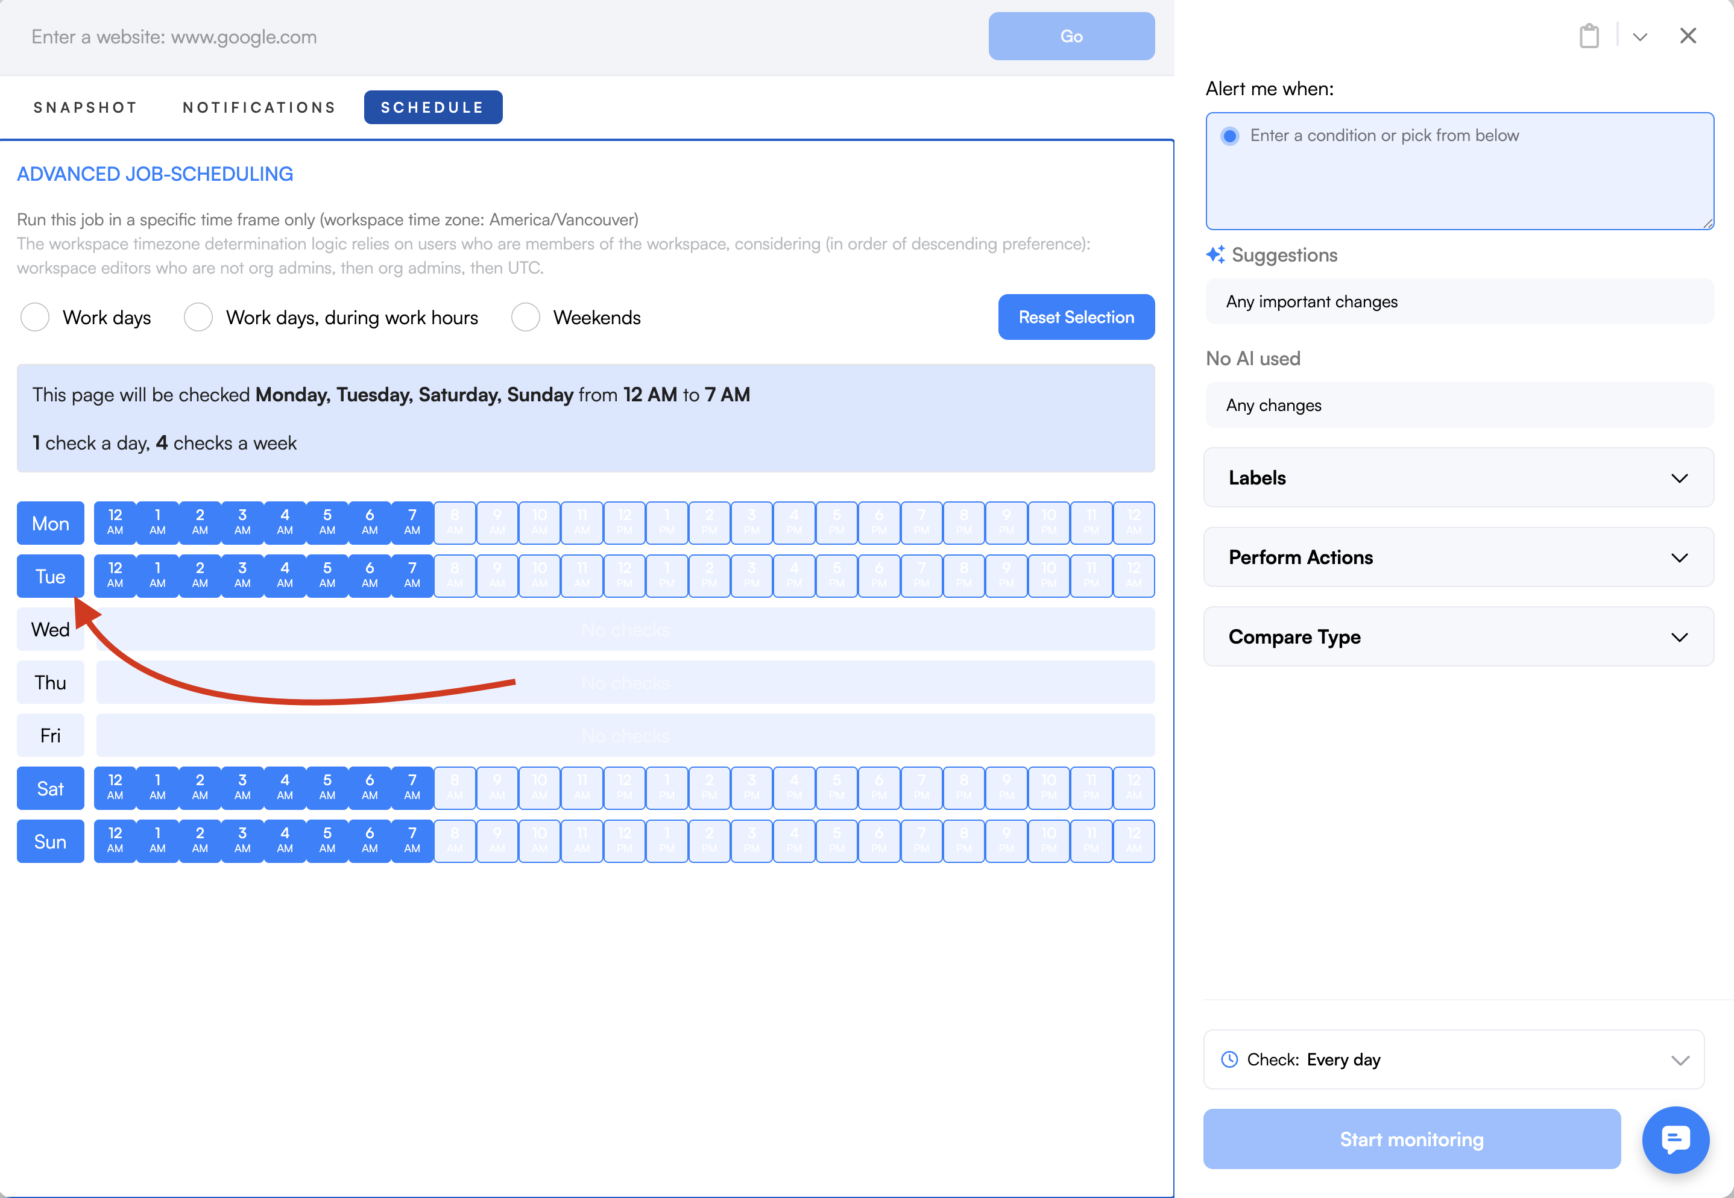The width and height of the screenshot is (1734, 1198).
Task: Click the Start monitoring button
Action: (1411, 1139)
